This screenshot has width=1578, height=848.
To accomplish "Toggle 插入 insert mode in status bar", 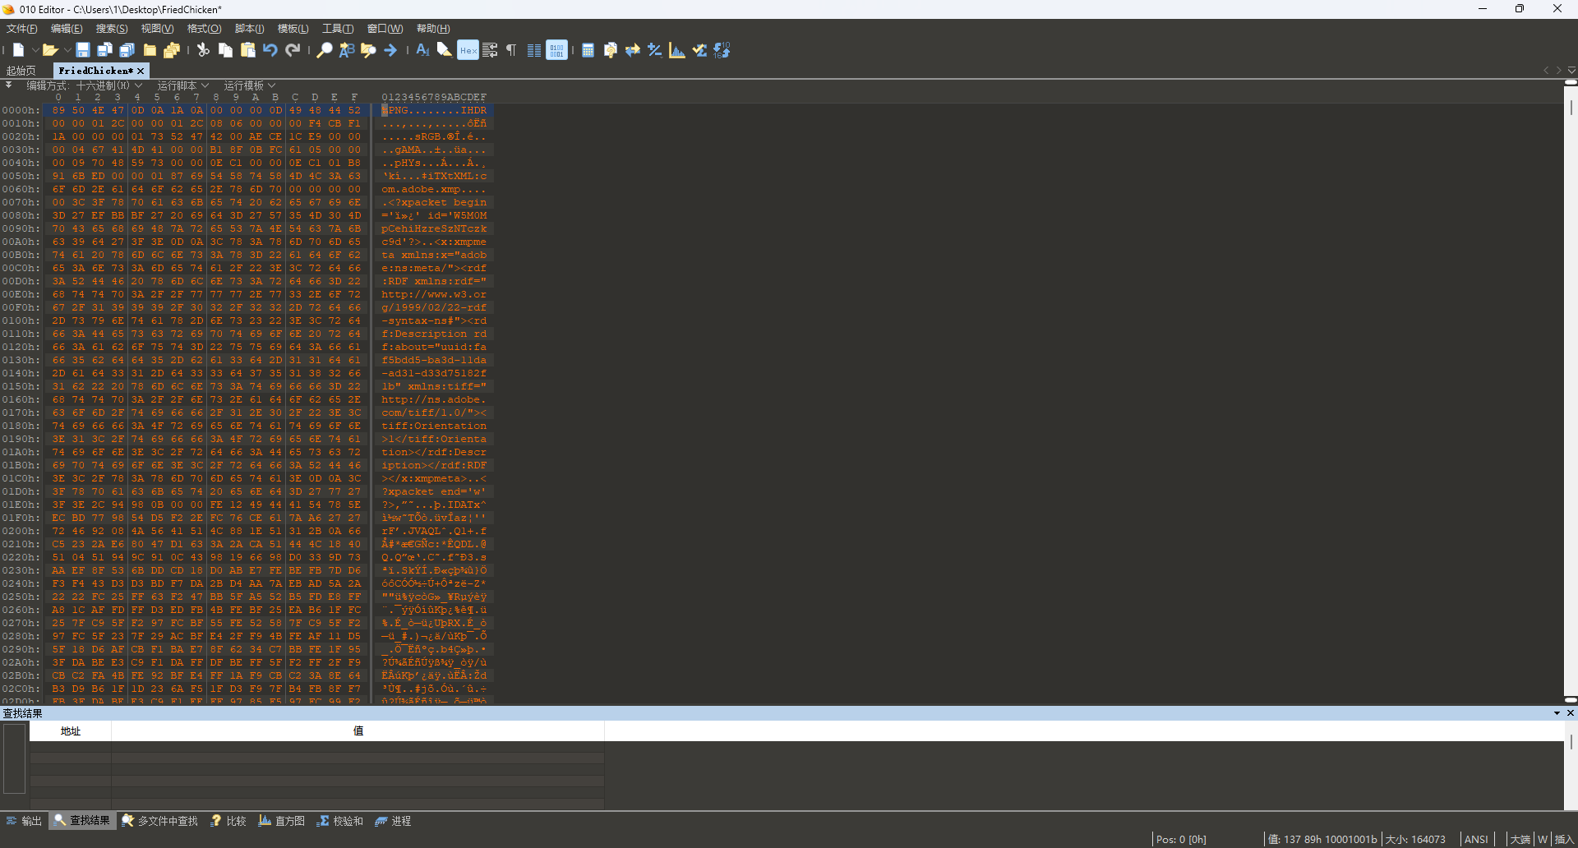I will pos(1563,839).
